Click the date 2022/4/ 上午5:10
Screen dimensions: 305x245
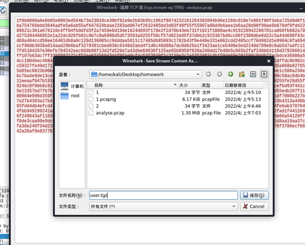(x=243, y=93)
